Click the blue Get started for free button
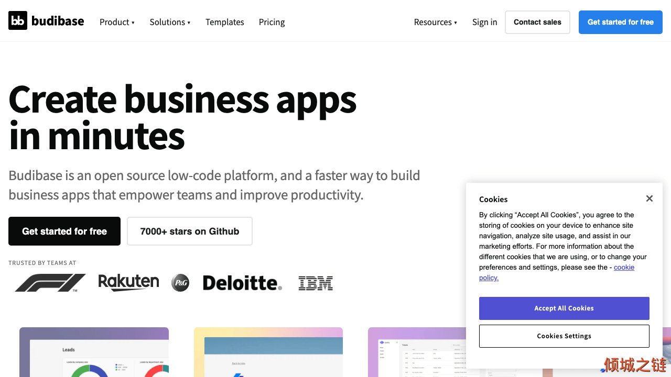This screenshot has height=377, width=671. coord(621,22)
